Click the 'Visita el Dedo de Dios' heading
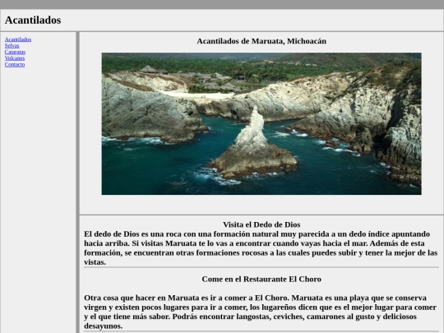This screenshot has width=444, height=333. [x=261, y=224]
